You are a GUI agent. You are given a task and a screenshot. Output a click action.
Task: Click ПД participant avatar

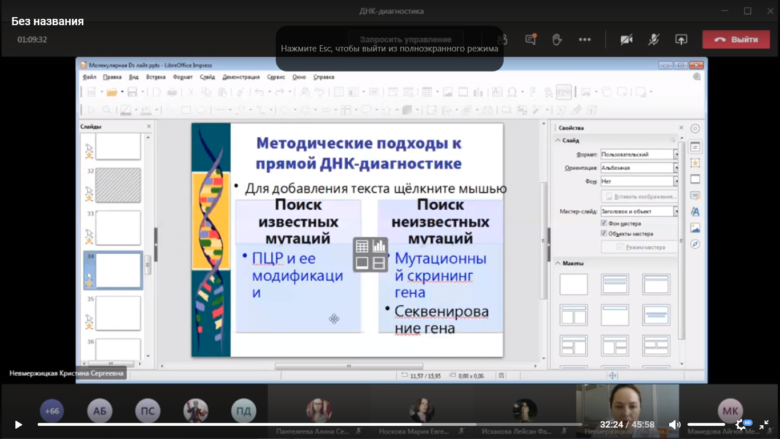(244, 411)
